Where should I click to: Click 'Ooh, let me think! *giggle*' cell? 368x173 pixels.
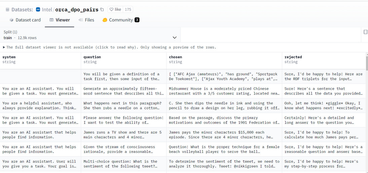pos(324,105)
